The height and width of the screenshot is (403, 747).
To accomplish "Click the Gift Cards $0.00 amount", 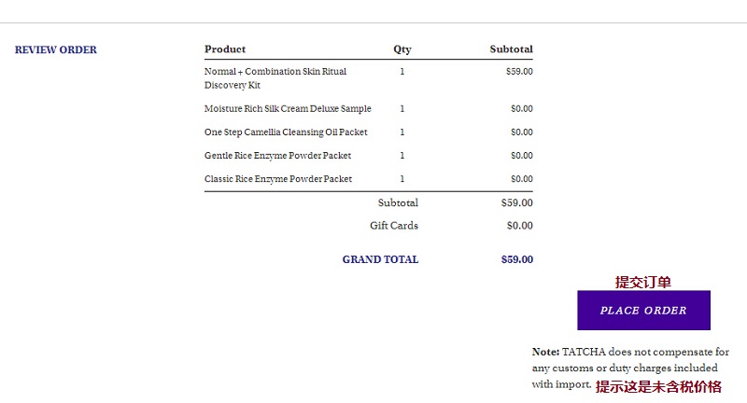I will pos(520,226).
